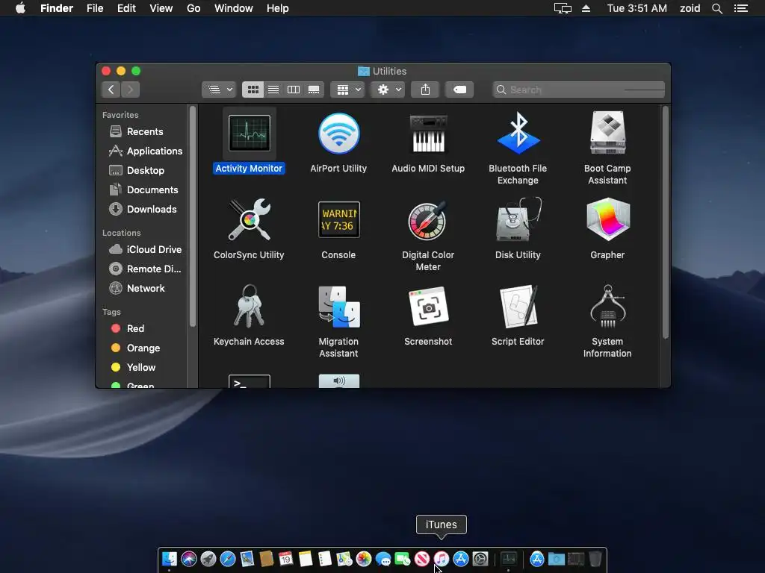Open the Apple menu
This screenshot has height=573, width=765.
click(x=20, y=8)
